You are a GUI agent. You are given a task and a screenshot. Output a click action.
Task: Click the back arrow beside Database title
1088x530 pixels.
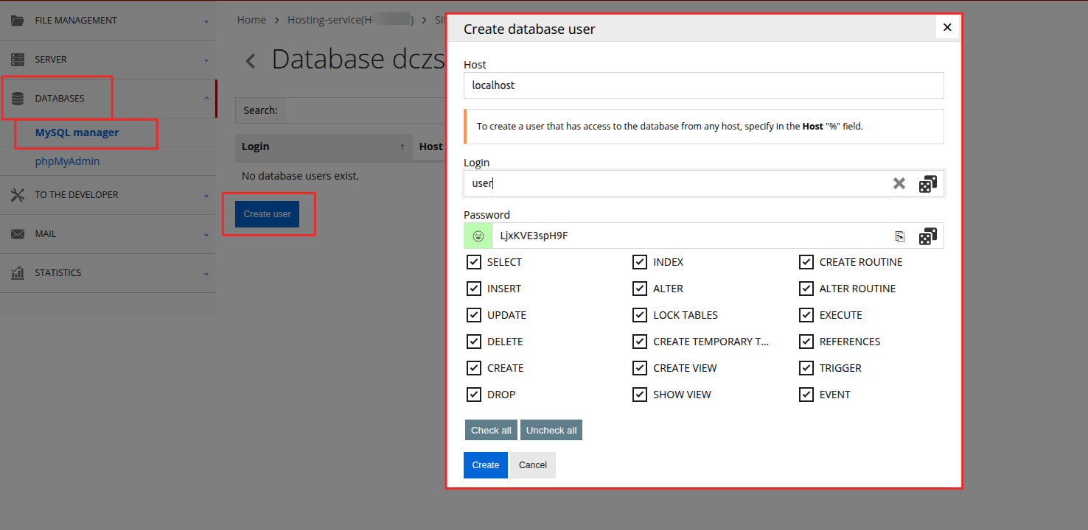click(x=251, y=61)
